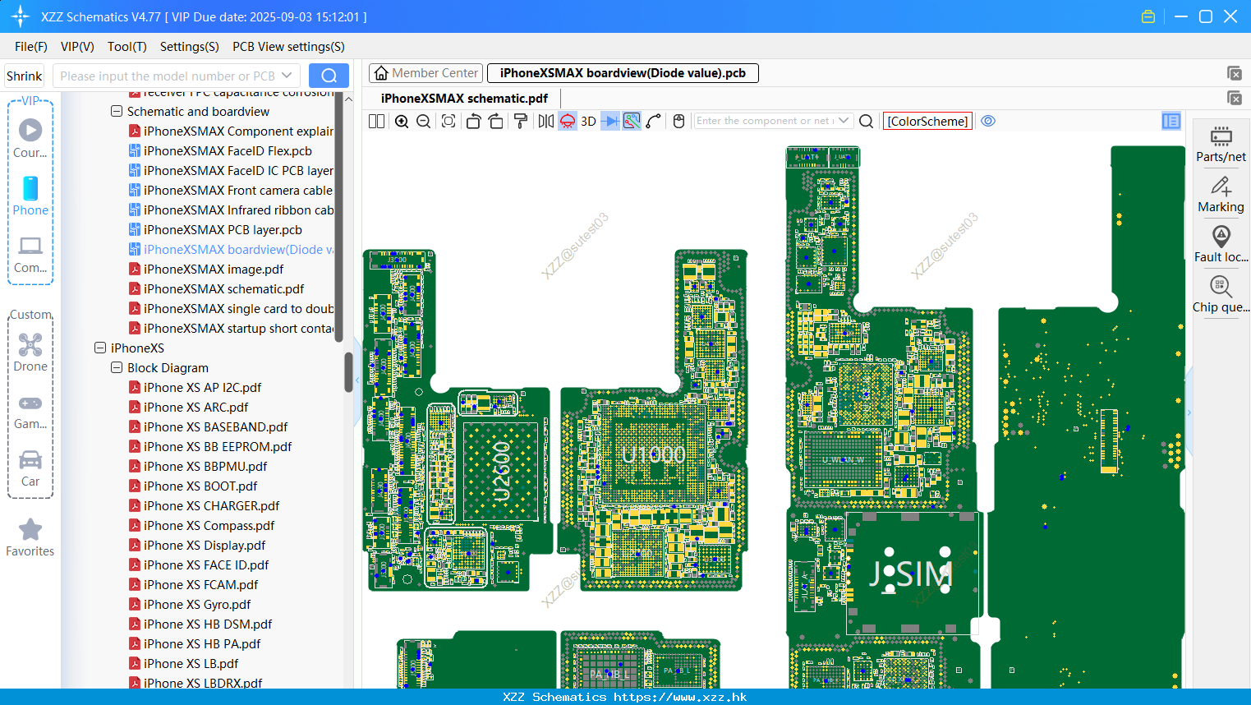Mirror flip the board view
This screenshot has height=705, width=1251.
coord(545,121)
